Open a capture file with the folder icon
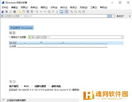The image size is (132, 102). click(20, 12)
